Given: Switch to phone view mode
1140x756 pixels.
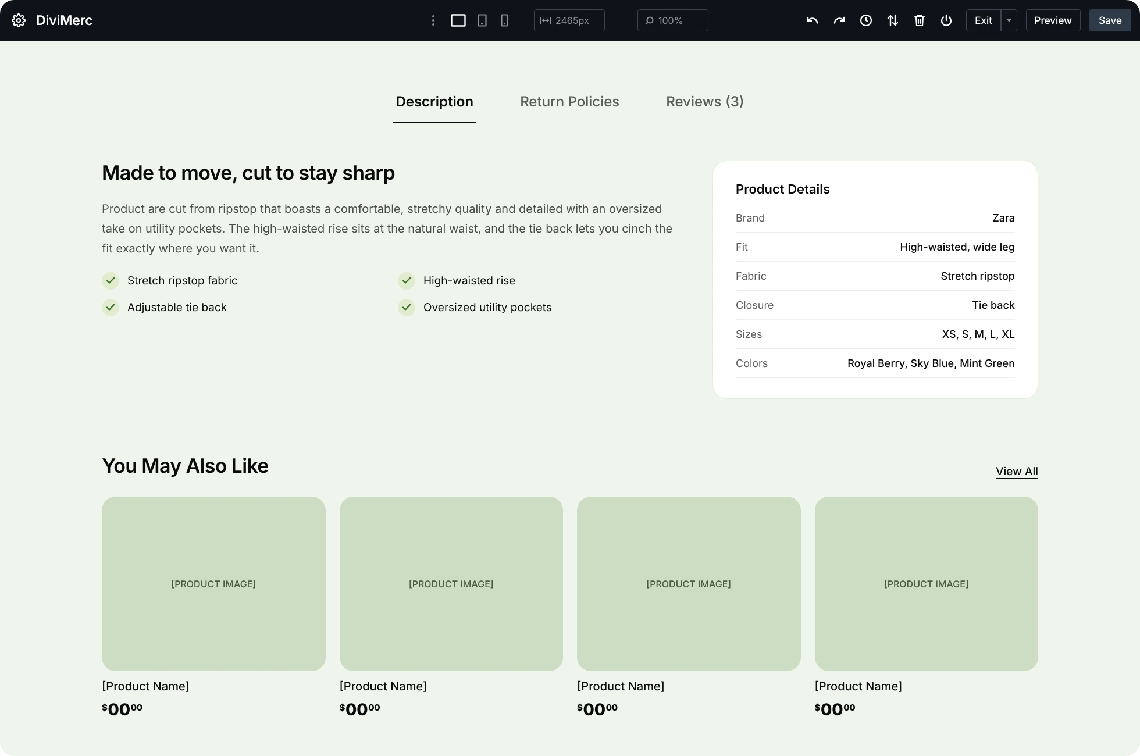Looking at the screenshot, I should coord(505,20).
